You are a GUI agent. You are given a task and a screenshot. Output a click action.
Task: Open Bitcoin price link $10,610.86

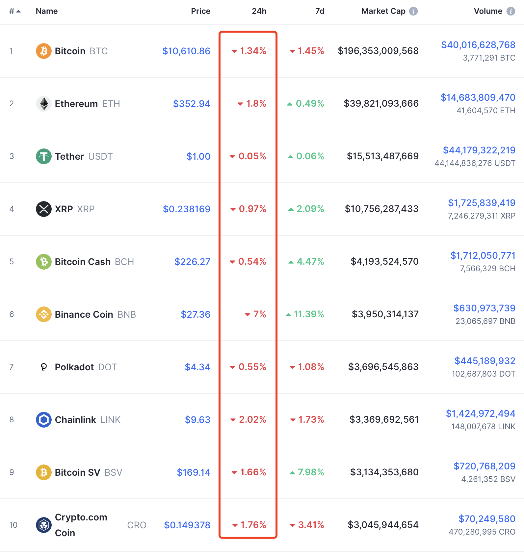coord(186,51)
